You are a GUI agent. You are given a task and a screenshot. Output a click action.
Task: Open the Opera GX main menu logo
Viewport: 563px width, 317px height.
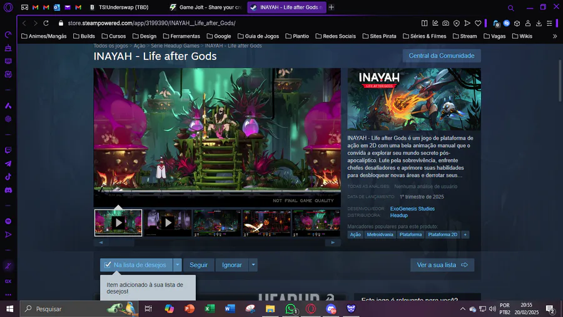tap(8, 7)
